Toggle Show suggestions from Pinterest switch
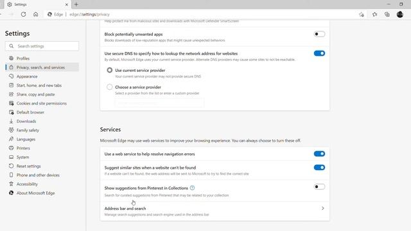This screenshot has width=411, height=231. tap(319, 187)
